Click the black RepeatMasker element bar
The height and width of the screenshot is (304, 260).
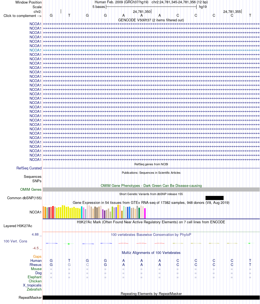pyautogui.click(x=151, y=298)
